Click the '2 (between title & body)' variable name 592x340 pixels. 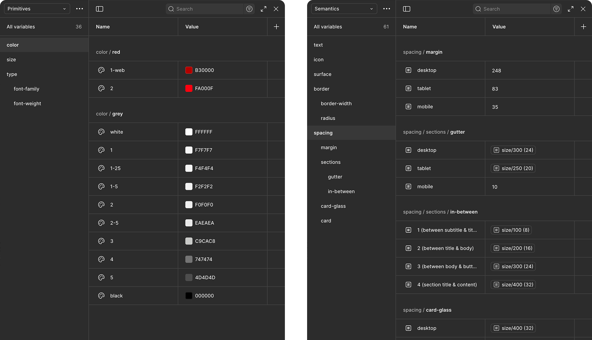coord(445,248)
